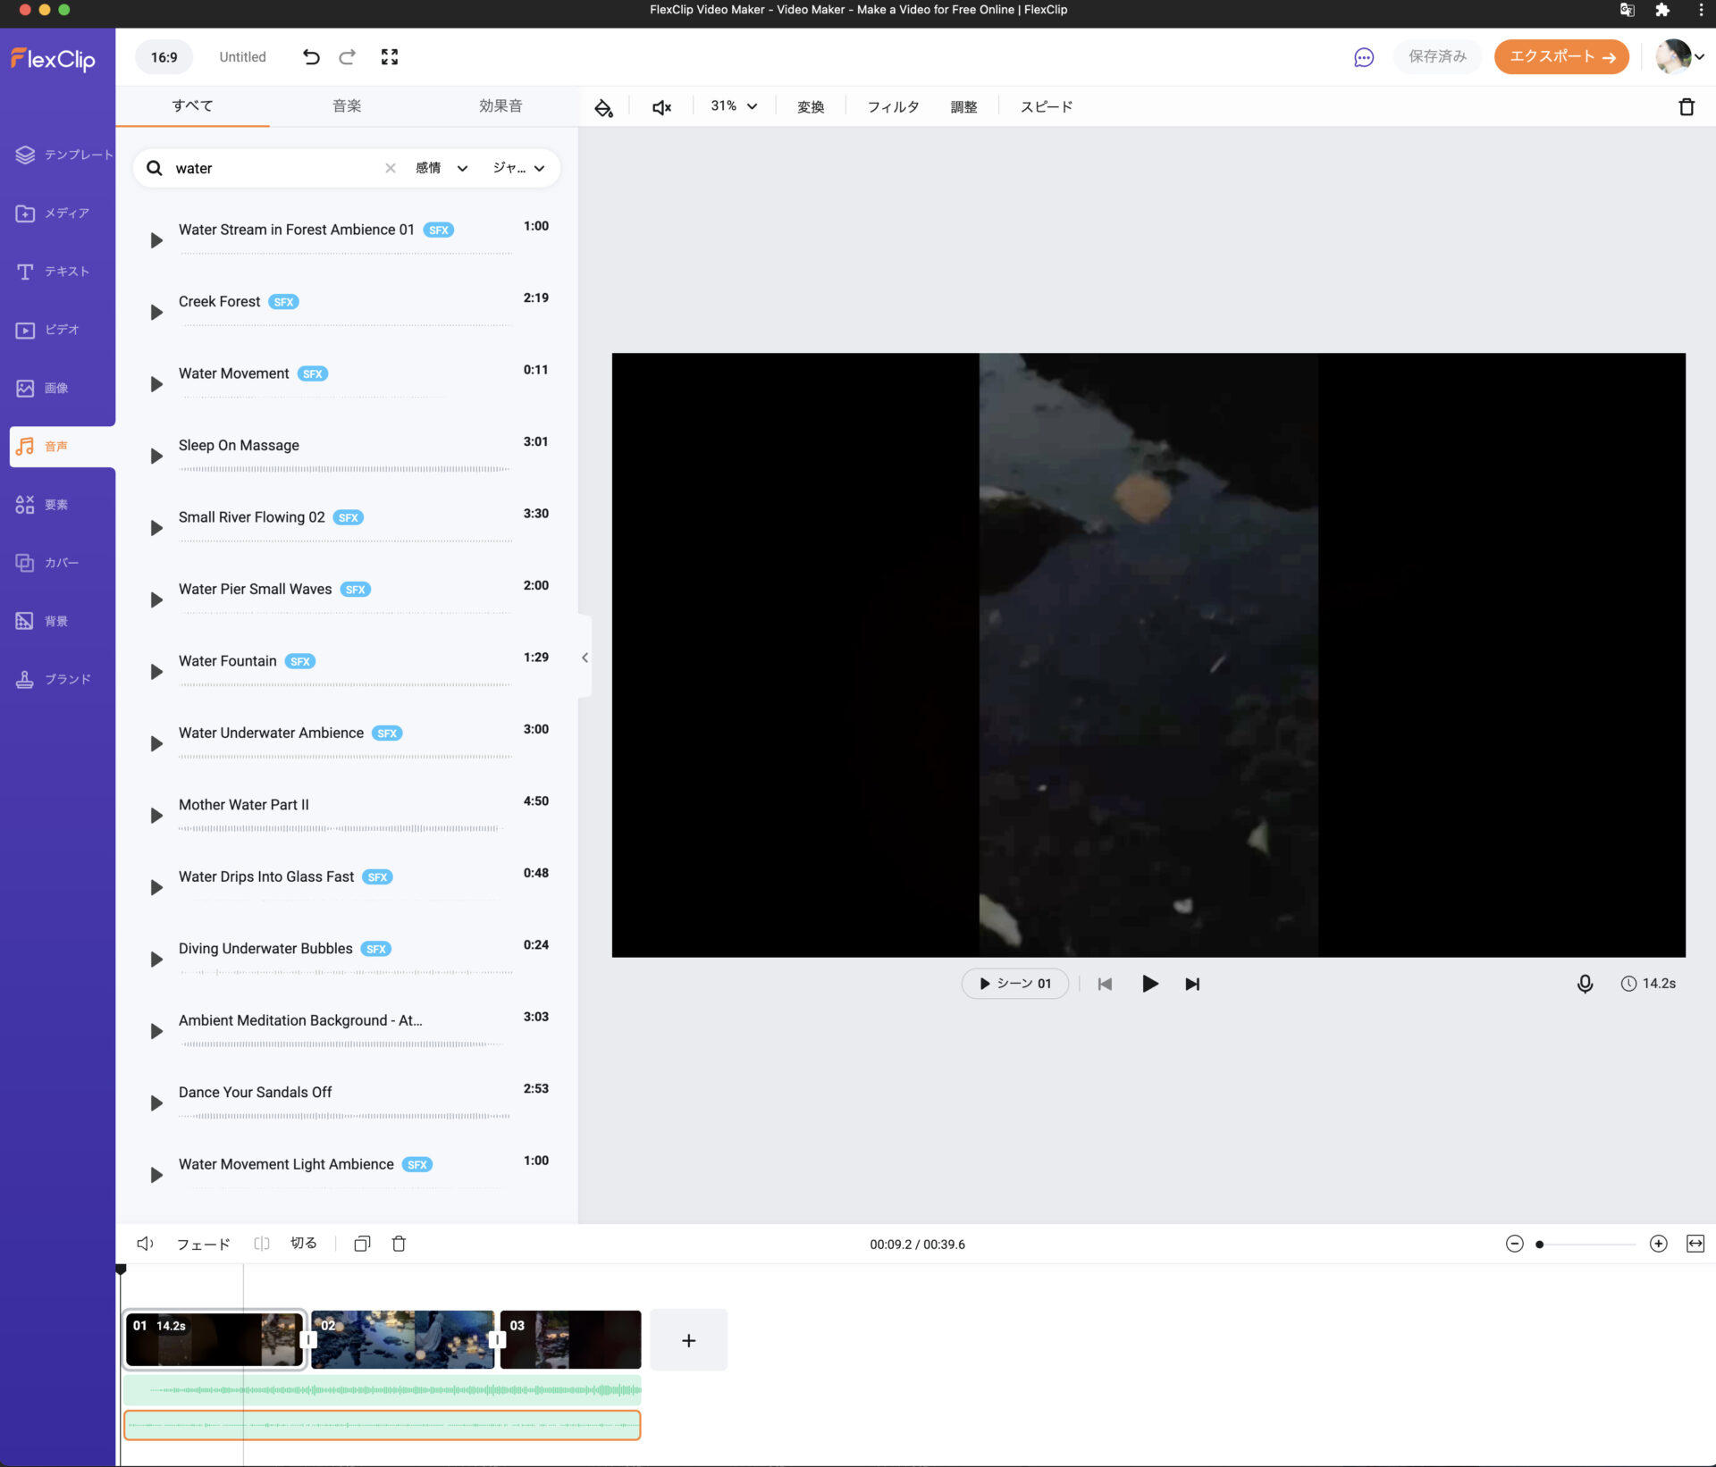Open the 背景 (Background) panel

(57, 620)
